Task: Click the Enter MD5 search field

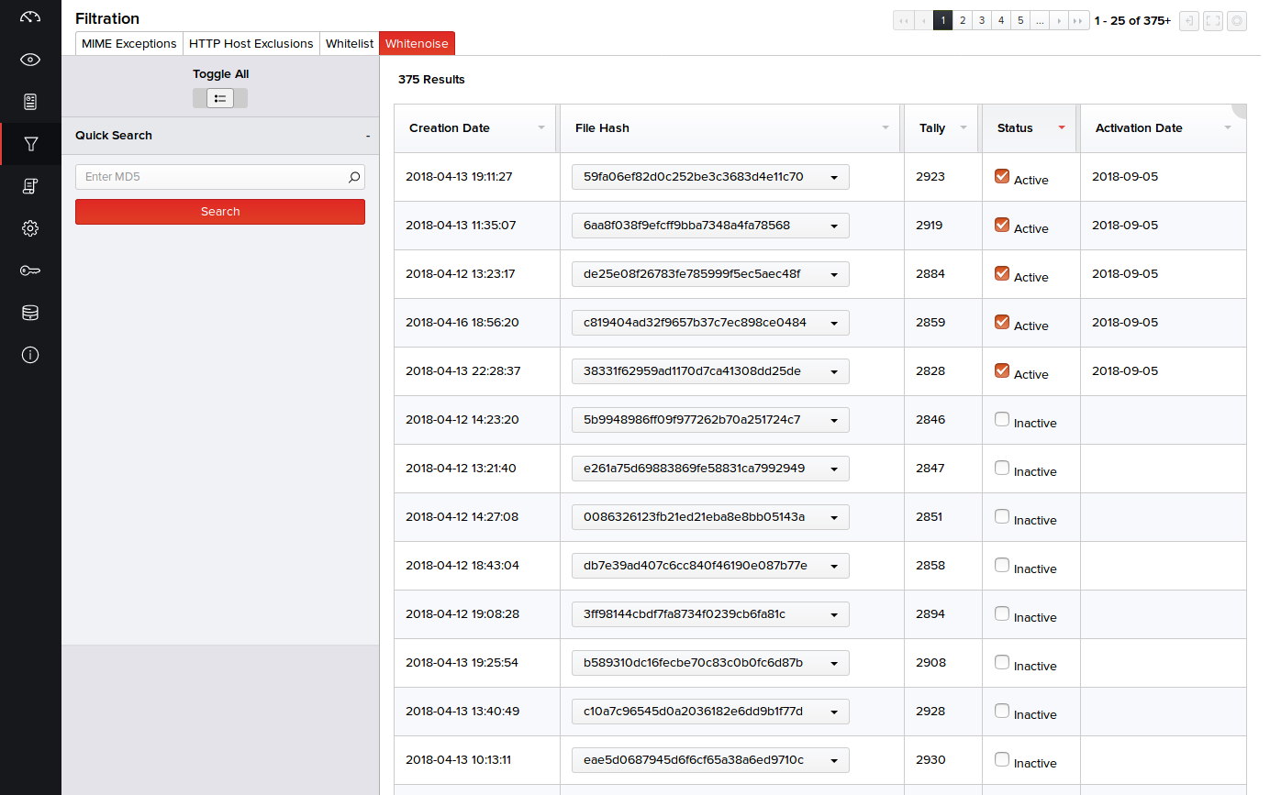Action: 211,177
